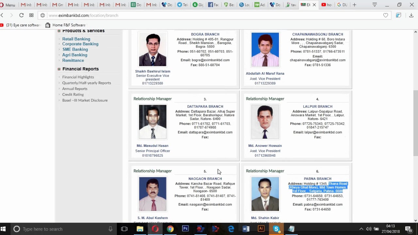Screen dimensions: 418x235
Task: Open the downloads icon in the toolbar
Action: tap(411, 15)
